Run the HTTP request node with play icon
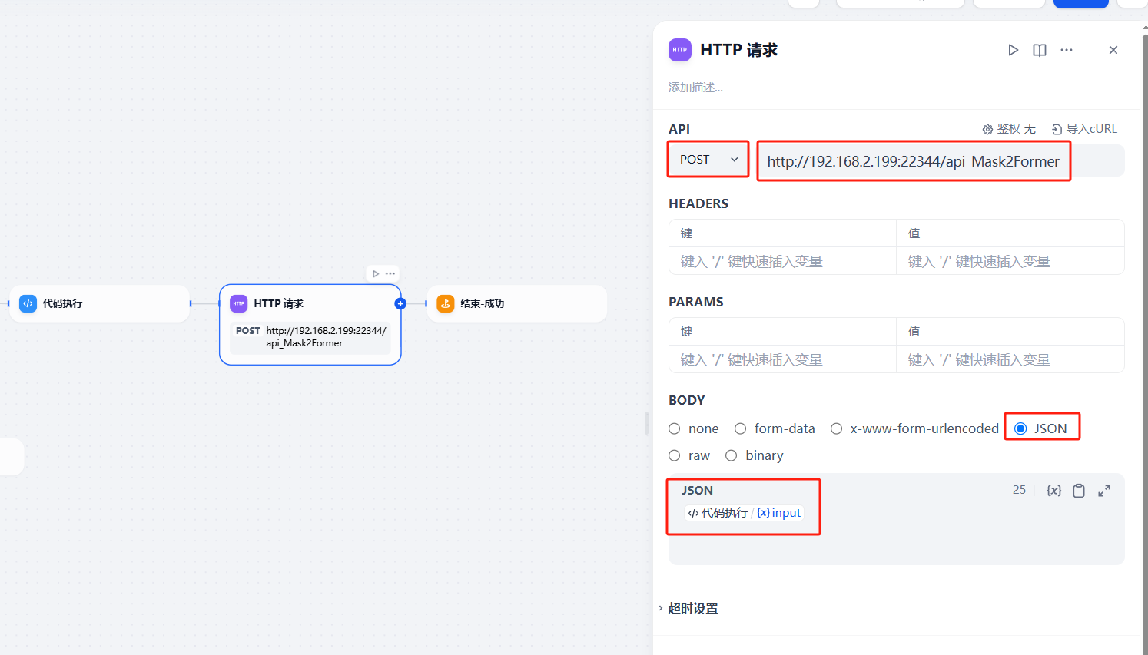1148x655 pixels. pyautogui.click(x=1013, y=50)
